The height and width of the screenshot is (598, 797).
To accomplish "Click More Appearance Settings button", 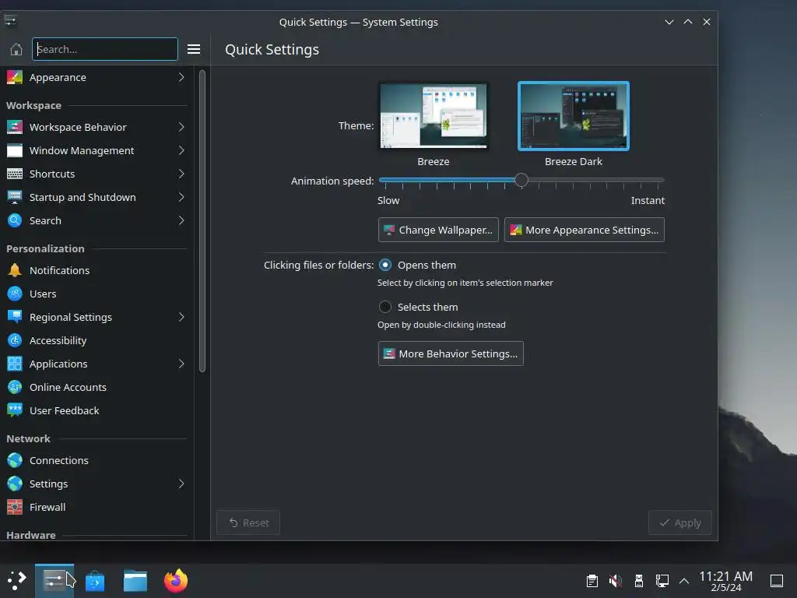I will [x=584, y=230].
